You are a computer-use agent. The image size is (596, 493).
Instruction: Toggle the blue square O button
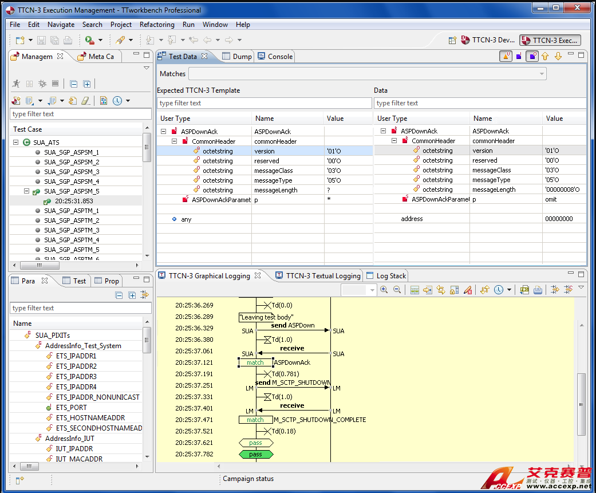(532, 56)
